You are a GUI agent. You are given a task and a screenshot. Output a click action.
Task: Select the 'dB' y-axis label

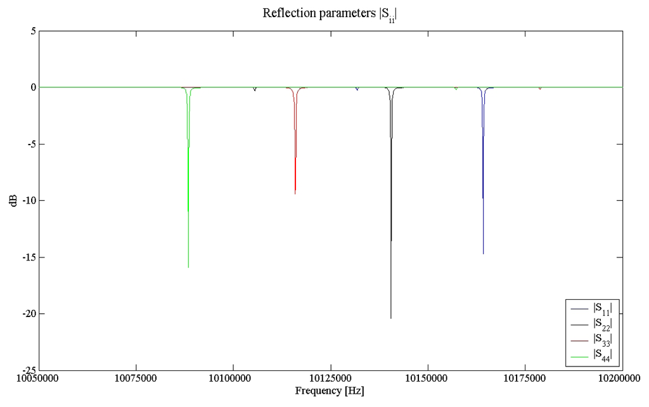(13, 200)
